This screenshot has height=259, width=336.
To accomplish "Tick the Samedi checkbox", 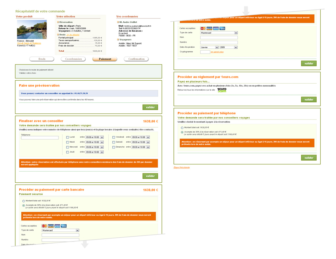I will click(x=114, y=142).
